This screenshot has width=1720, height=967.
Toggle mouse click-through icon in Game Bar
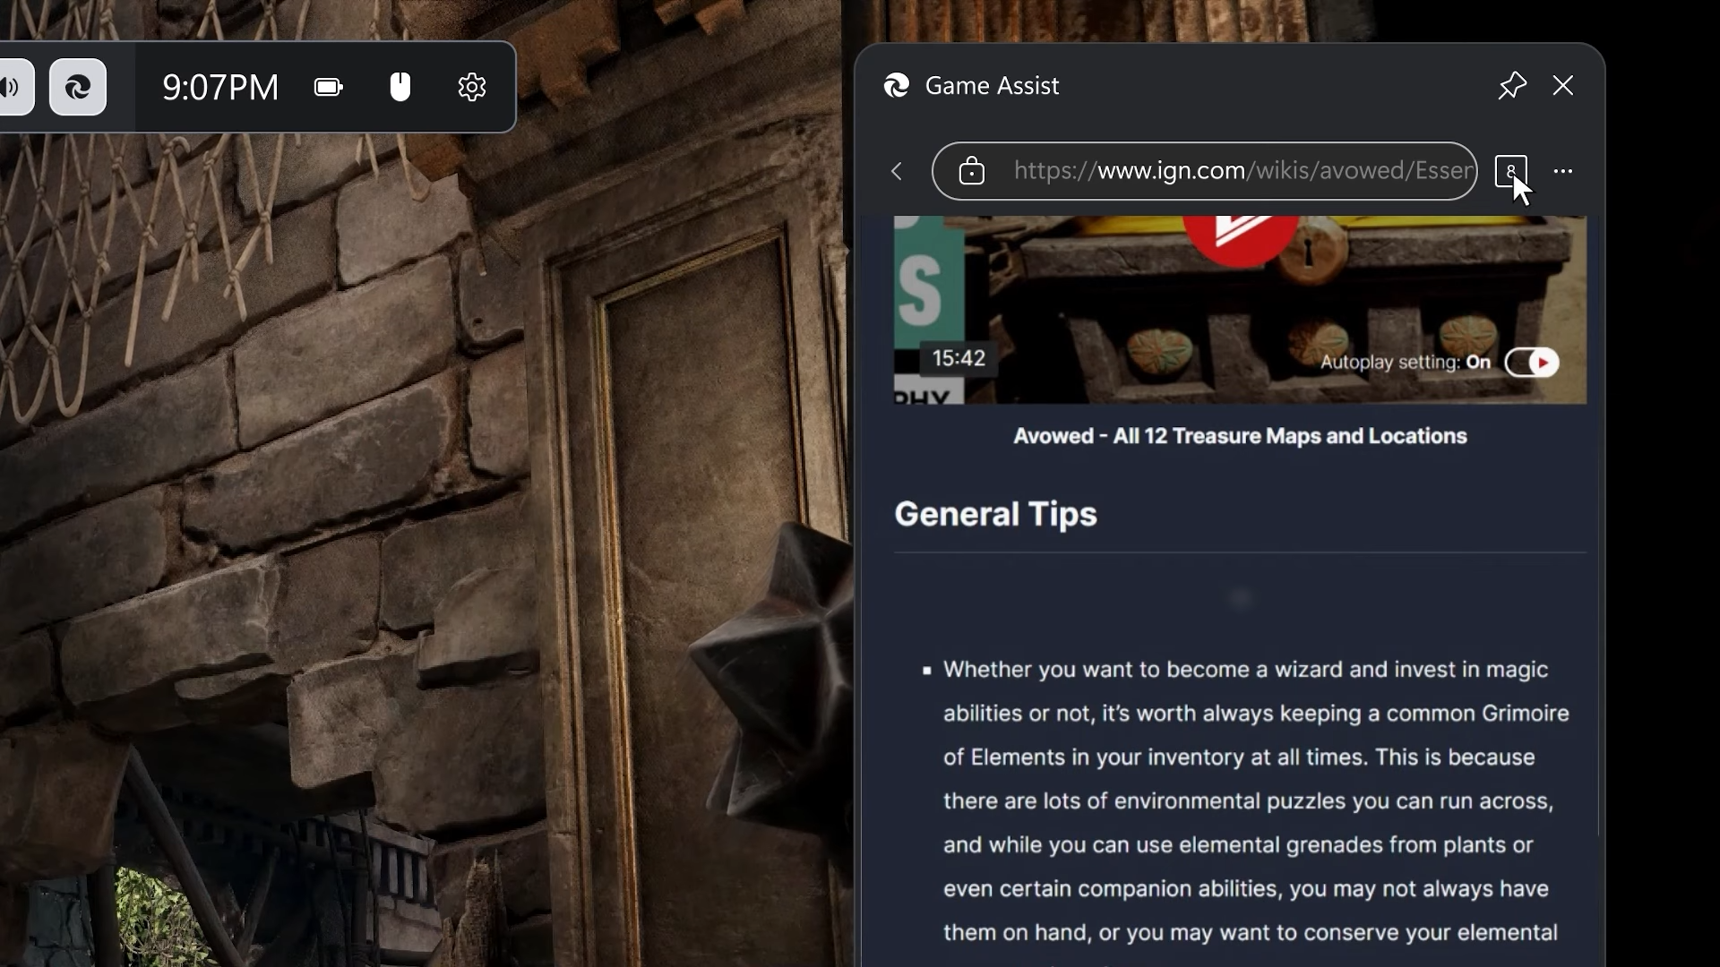[x=400, y=87]
